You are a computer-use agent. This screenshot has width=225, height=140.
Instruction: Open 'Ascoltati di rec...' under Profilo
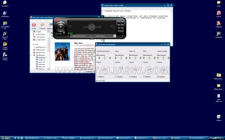40,47
